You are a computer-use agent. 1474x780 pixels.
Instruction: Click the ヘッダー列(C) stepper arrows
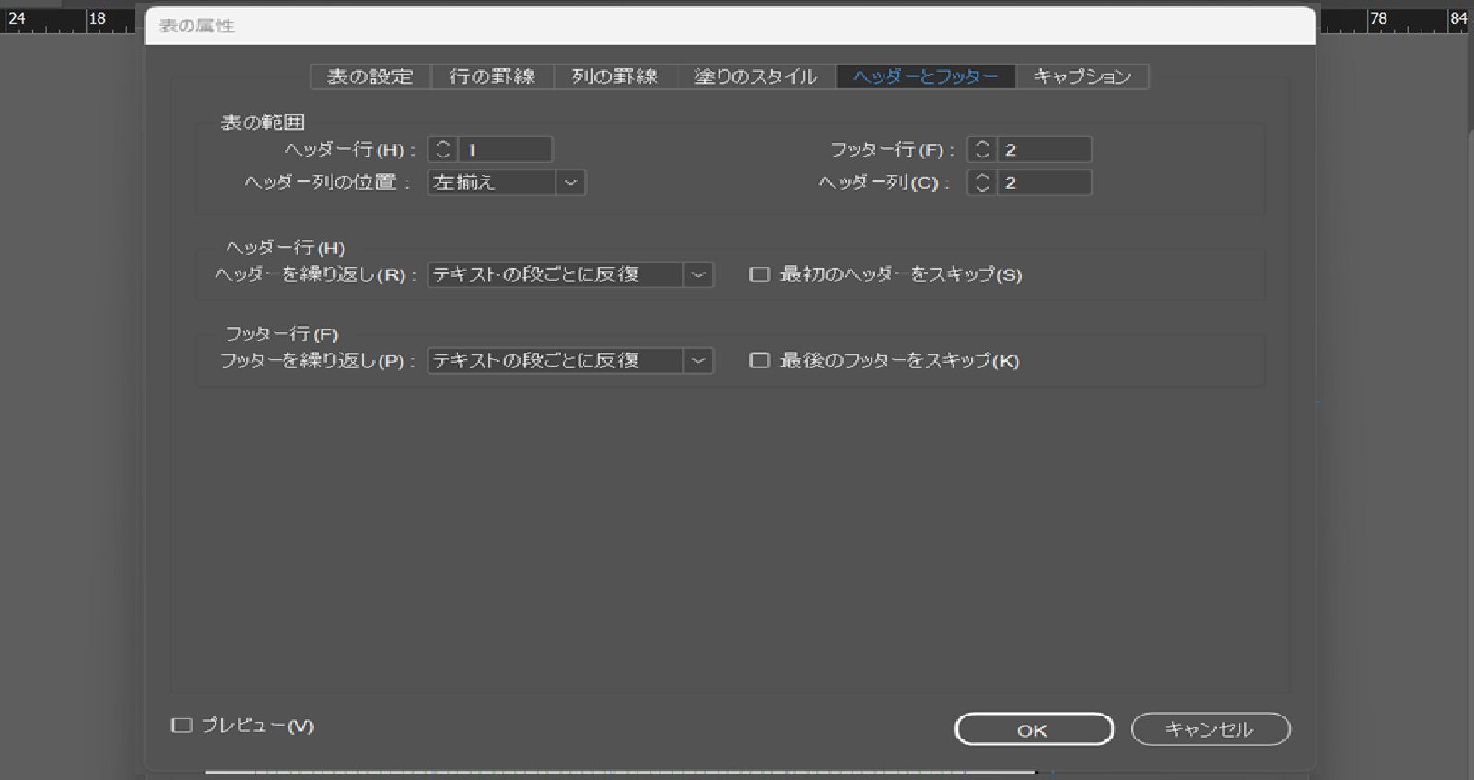(x=982, y=182)
